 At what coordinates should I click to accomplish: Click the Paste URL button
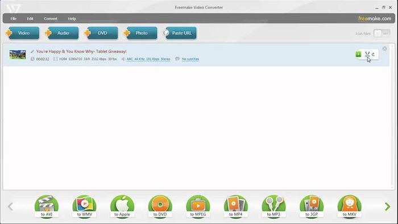tap(180, 33)
